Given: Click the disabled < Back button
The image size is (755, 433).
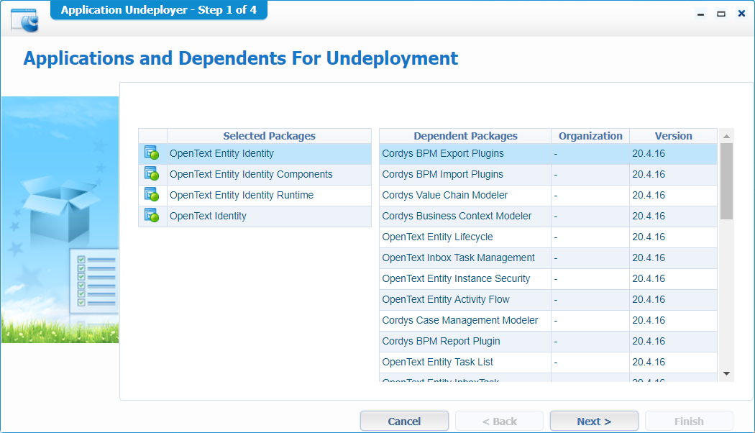Looking at the screenshot, I should pyautogui.click(x=499, y=421).
